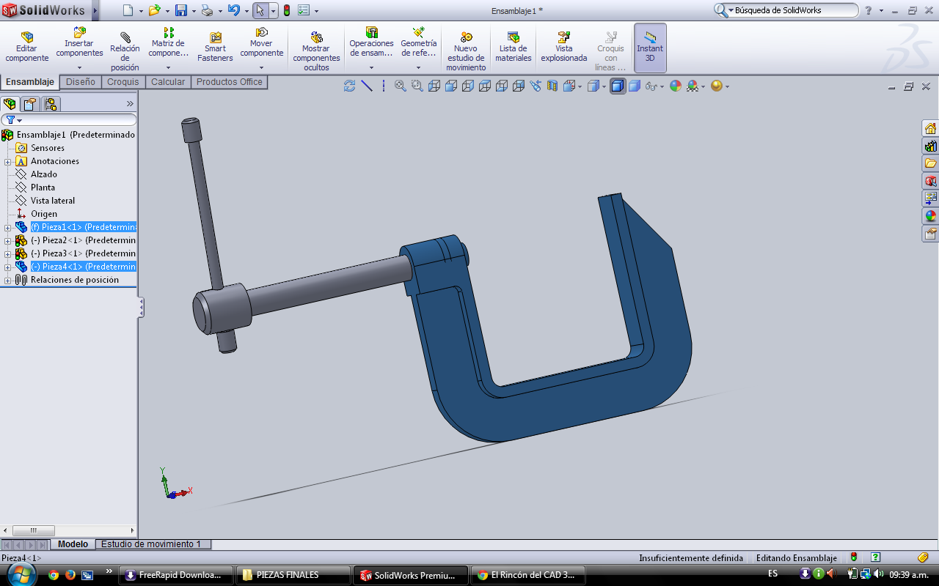Open the Productos Office tab
The width and height of the screenshot is (939, 586).
tap(229, 82)
